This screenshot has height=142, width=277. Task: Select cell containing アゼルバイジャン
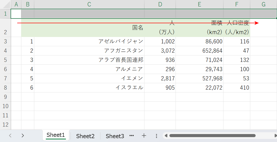[x=89, y=42]
